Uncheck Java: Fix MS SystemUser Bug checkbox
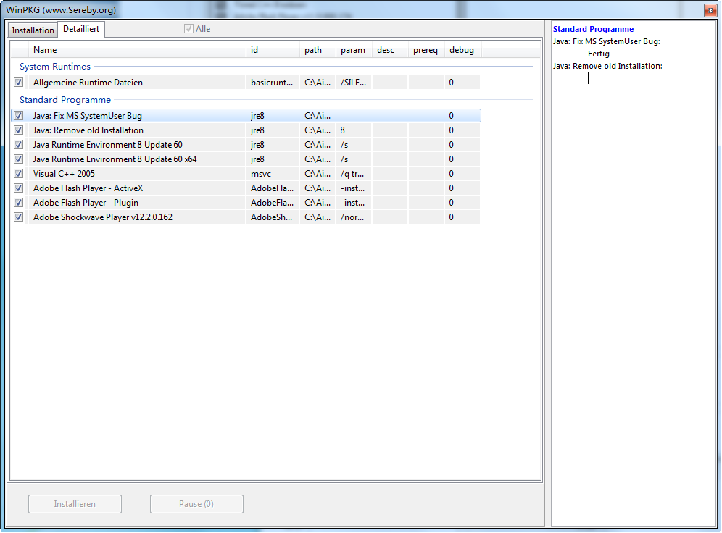This screenshot has width=722, height=533. 19,116
